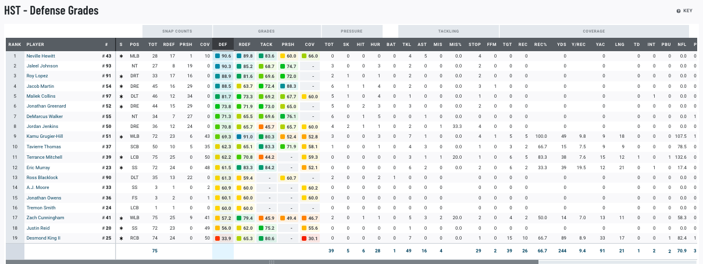Click red swatch beside Desmond King II's 30.1 COV grade
This screenshot has height=264, width=703.
[x=304, y=238]
